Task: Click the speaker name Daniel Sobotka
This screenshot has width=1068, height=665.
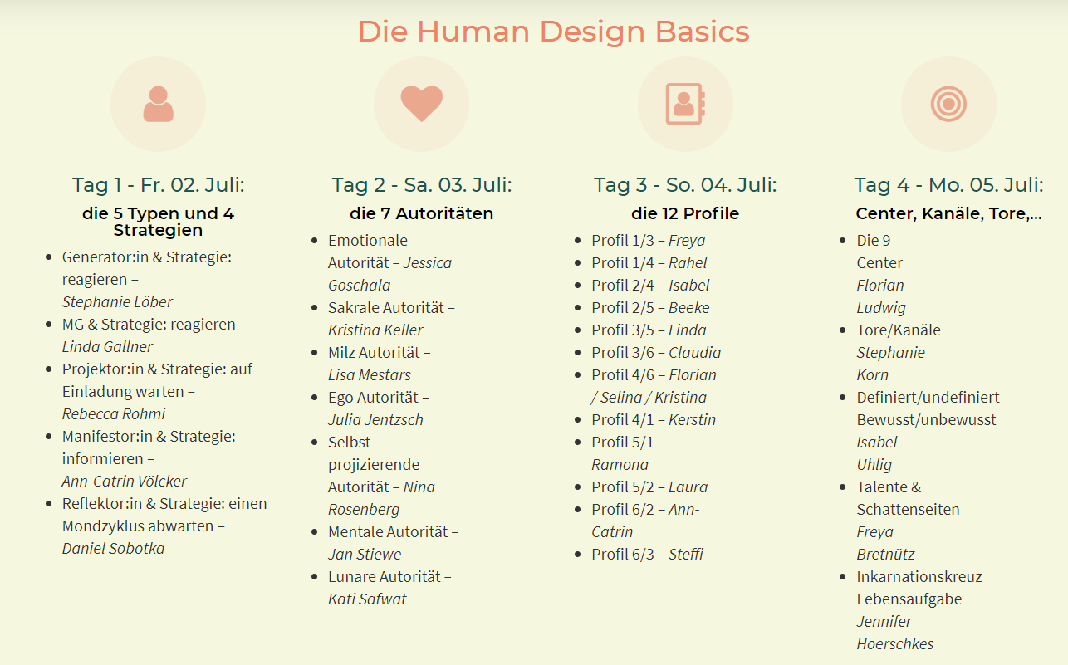Action: coord(113,548)
